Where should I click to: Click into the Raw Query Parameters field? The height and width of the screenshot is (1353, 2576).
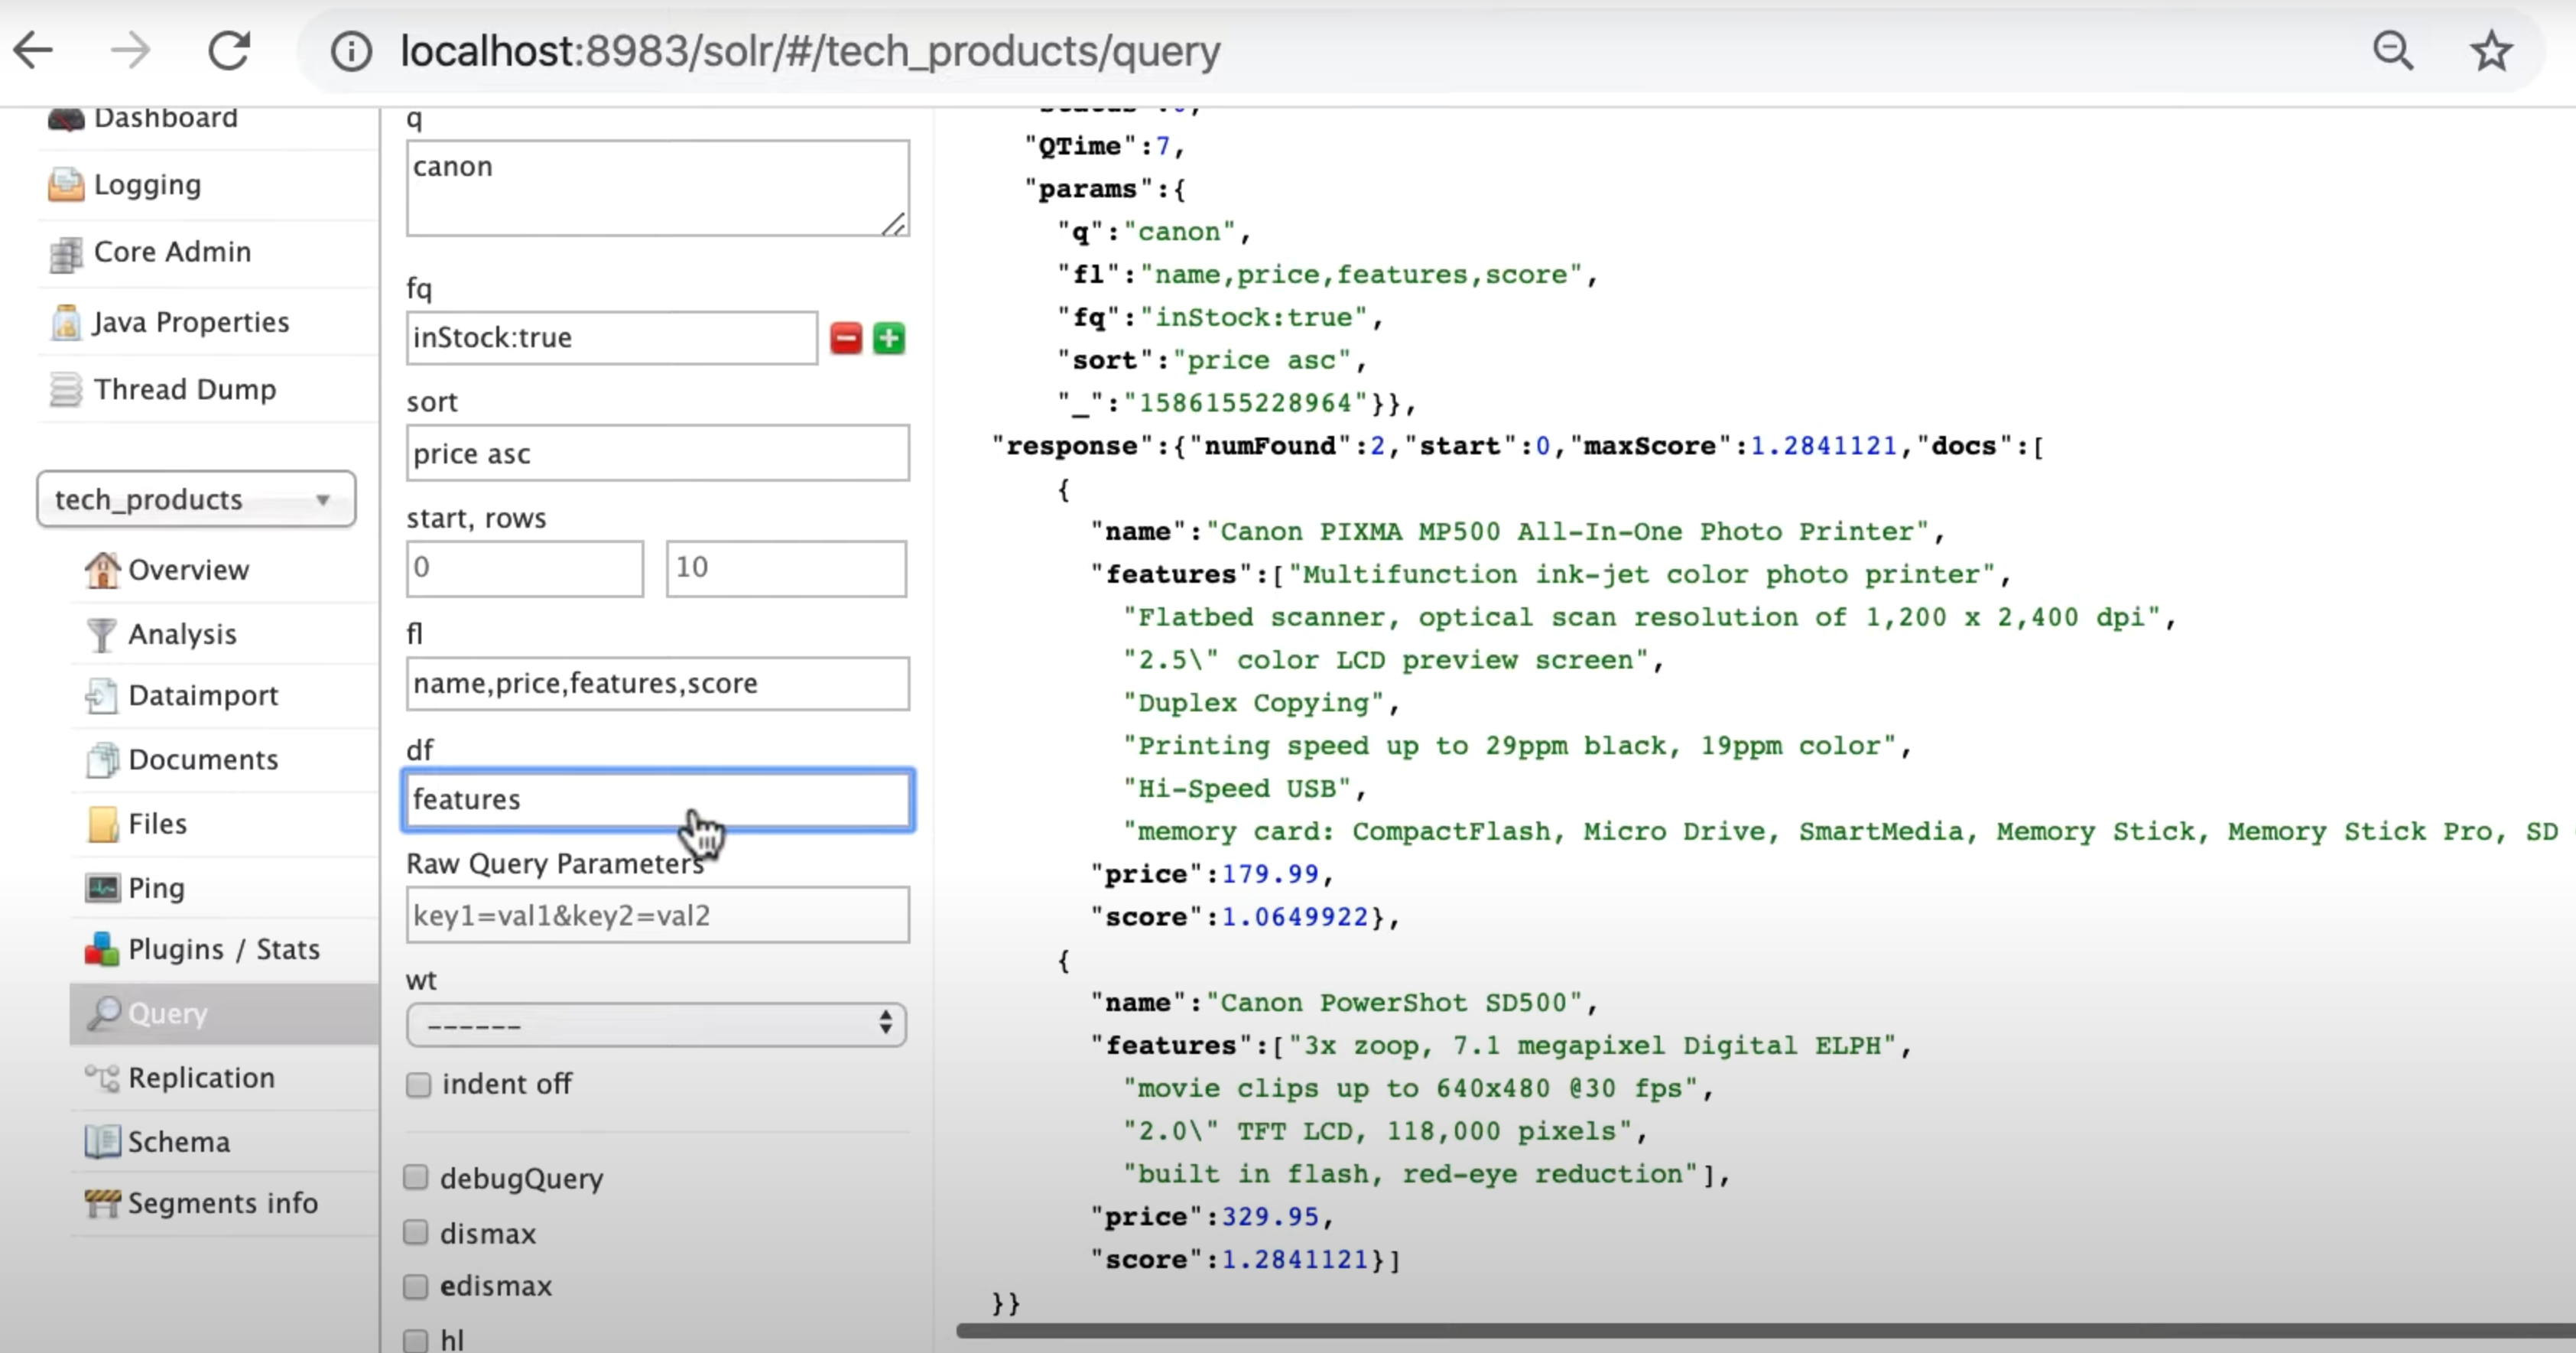(657, 915)
